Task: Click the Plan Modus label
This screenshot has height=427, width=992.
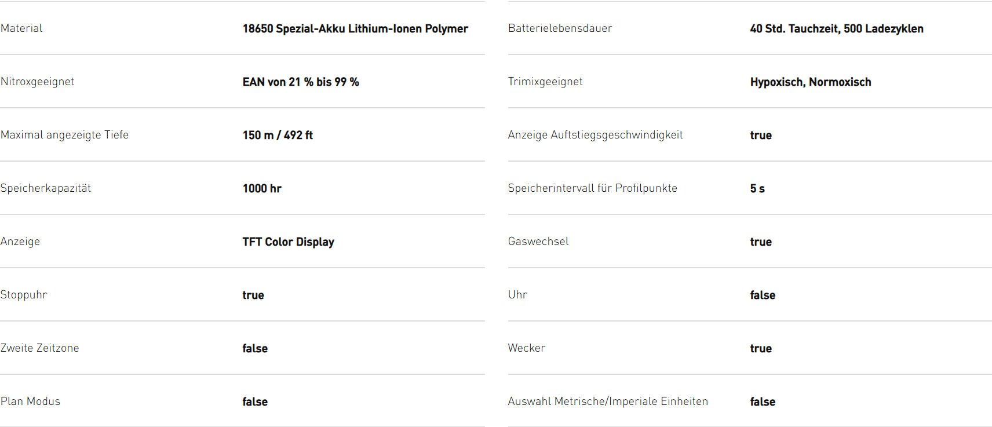Action: coord(31,402)
